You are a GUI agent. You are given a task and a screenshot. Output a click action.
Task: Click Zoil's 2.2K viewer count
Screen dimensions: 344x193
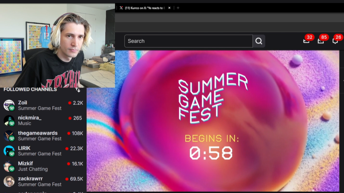coord(78,103)
